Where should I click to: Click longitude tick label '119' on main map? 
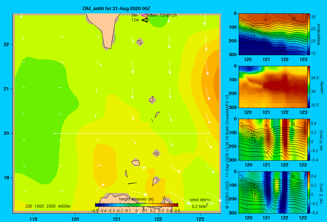(33, 219)
